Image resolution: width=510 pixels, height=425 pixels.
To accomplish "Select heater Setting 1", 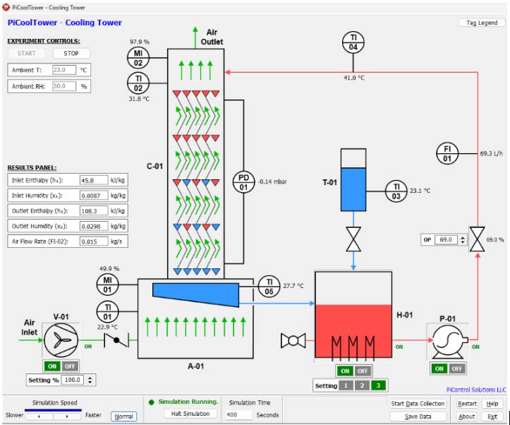I will coord(346,385).
